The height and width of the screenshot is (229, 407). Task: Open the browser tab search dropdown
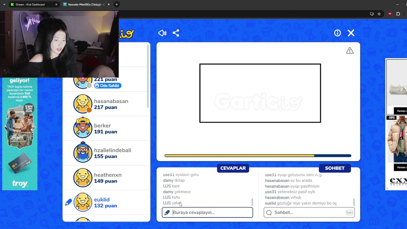4,4
